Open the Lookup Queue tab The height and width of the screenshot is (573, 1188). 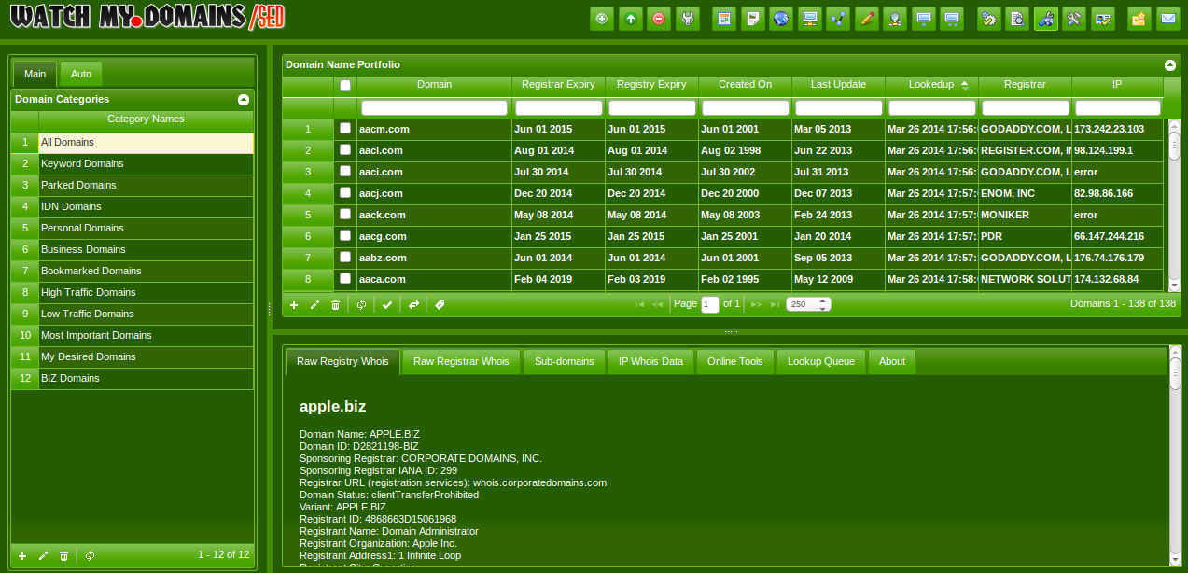820,361
